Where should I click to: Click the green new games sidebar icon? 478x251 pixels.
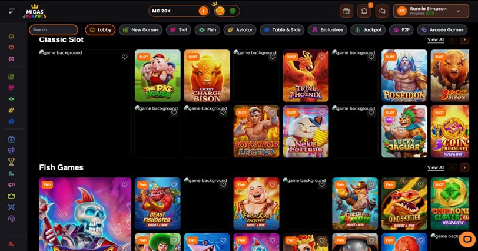click(11, 77)
